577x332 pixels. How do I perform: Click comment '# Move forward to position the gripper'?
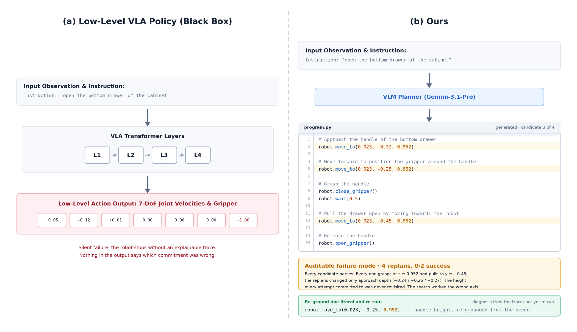[x=397, y=162]
